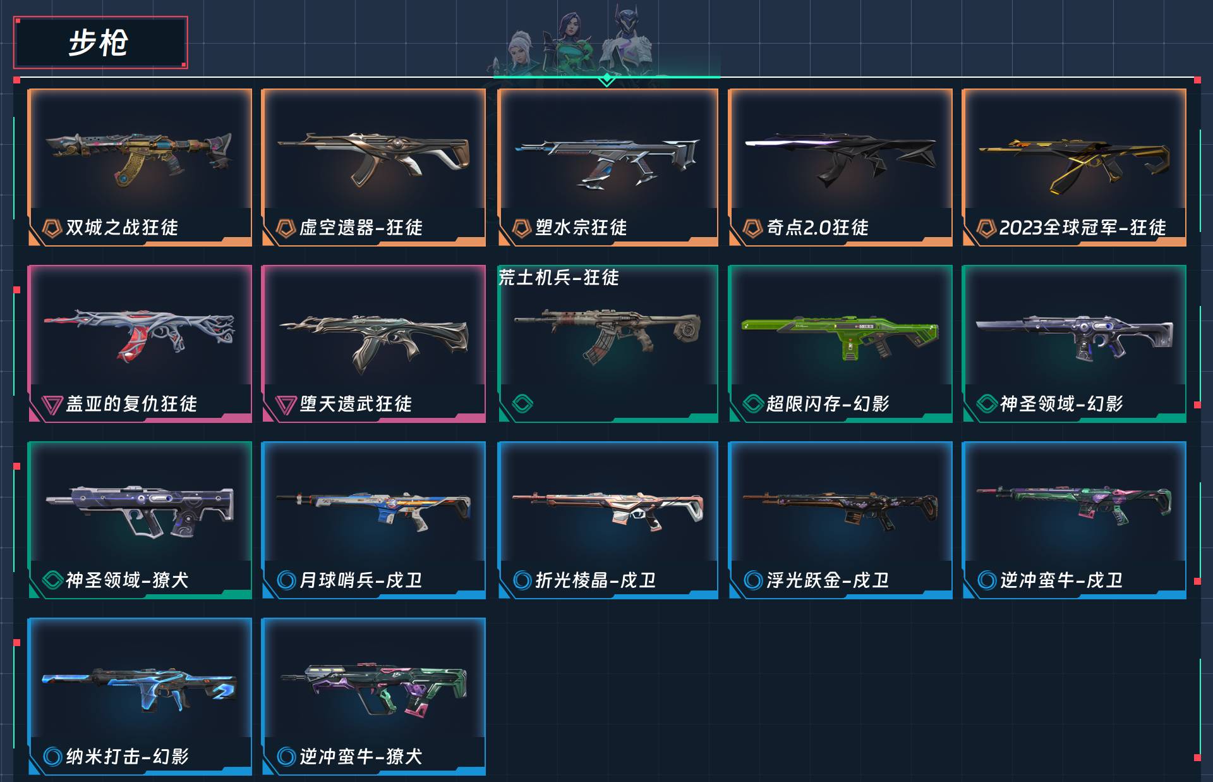Viewport: 1213px width, 782px height.
Task: Click the blue circle icon beside 纳米打击-幻影
Action: (52, 756)
